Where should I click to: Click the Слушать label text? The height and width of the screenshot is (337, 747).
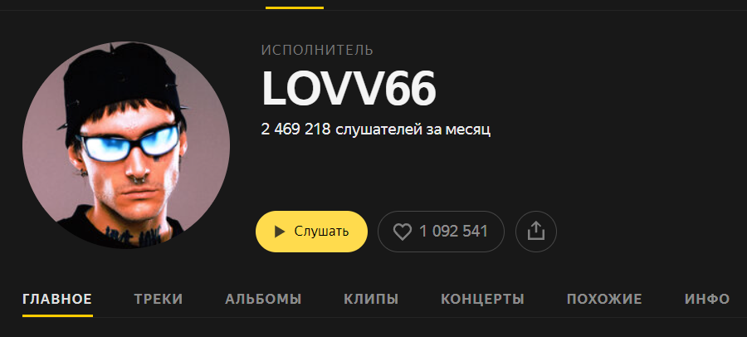pos(321,232)
